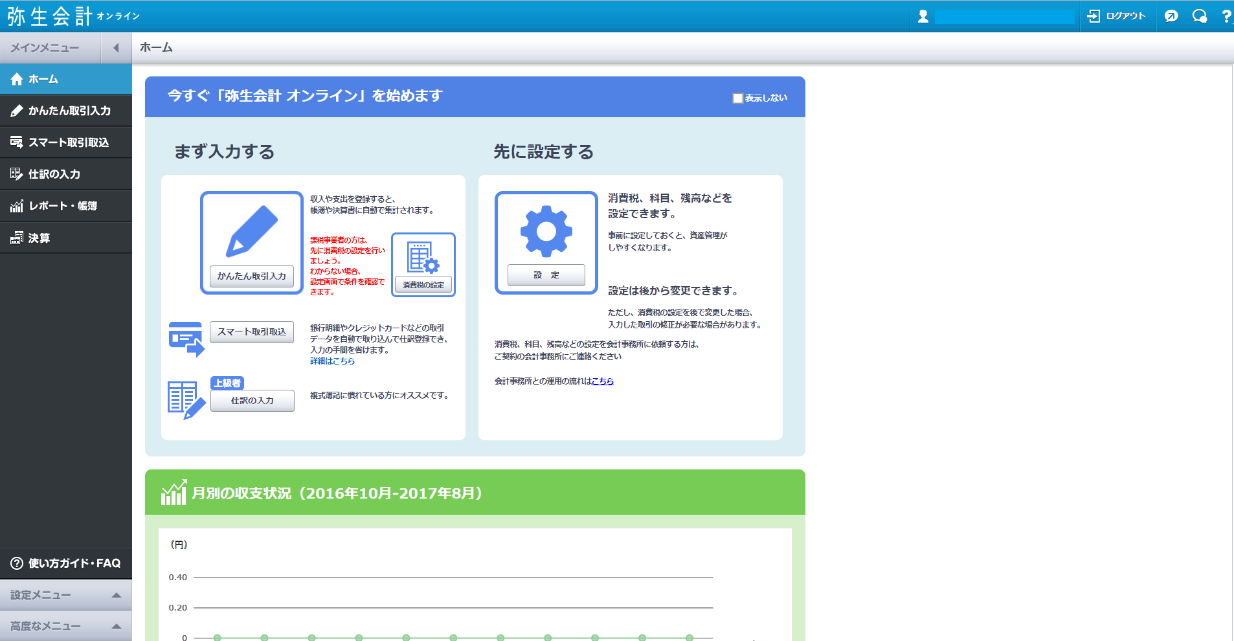Open the help question mark icon
Viewport: 1234px width, 641px height.
[x=1226, y=16]
